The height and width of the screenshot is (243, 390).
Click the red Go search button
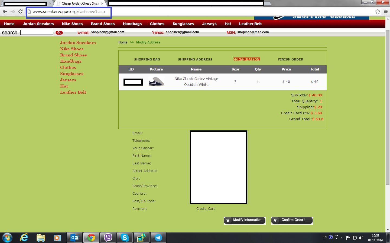coord(59,32)
